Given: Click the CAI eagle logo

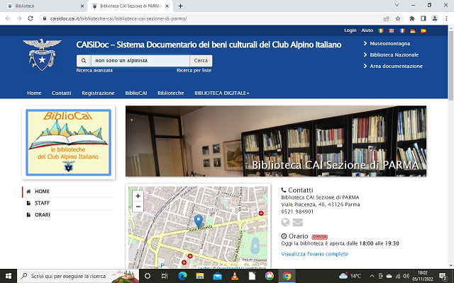Looking at the screenshot, I should (42, 55).
